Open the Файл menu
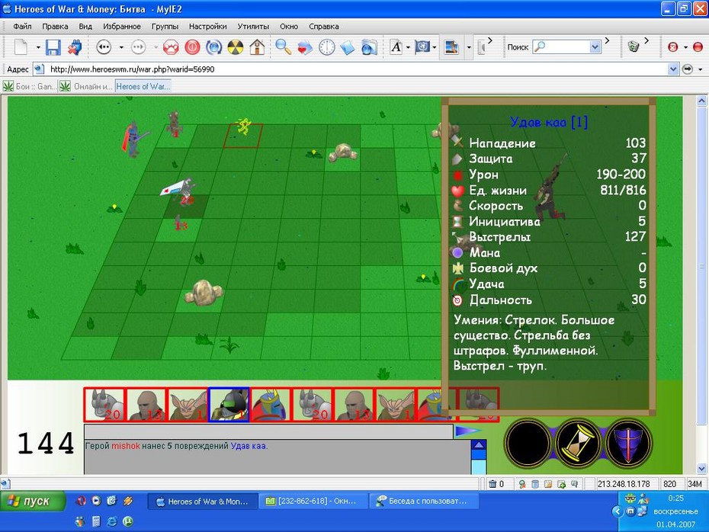This screenshot has height=532, width=709. 23,26
